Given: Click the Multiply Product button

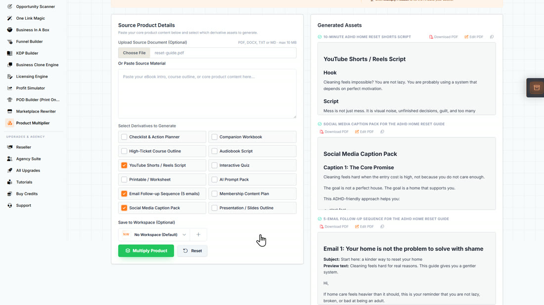Looking at the screenshot, I should coord(146,251).
